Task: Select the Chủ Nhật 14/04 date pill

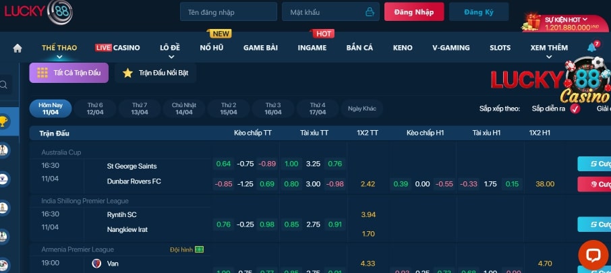Action: click(184, 109)
